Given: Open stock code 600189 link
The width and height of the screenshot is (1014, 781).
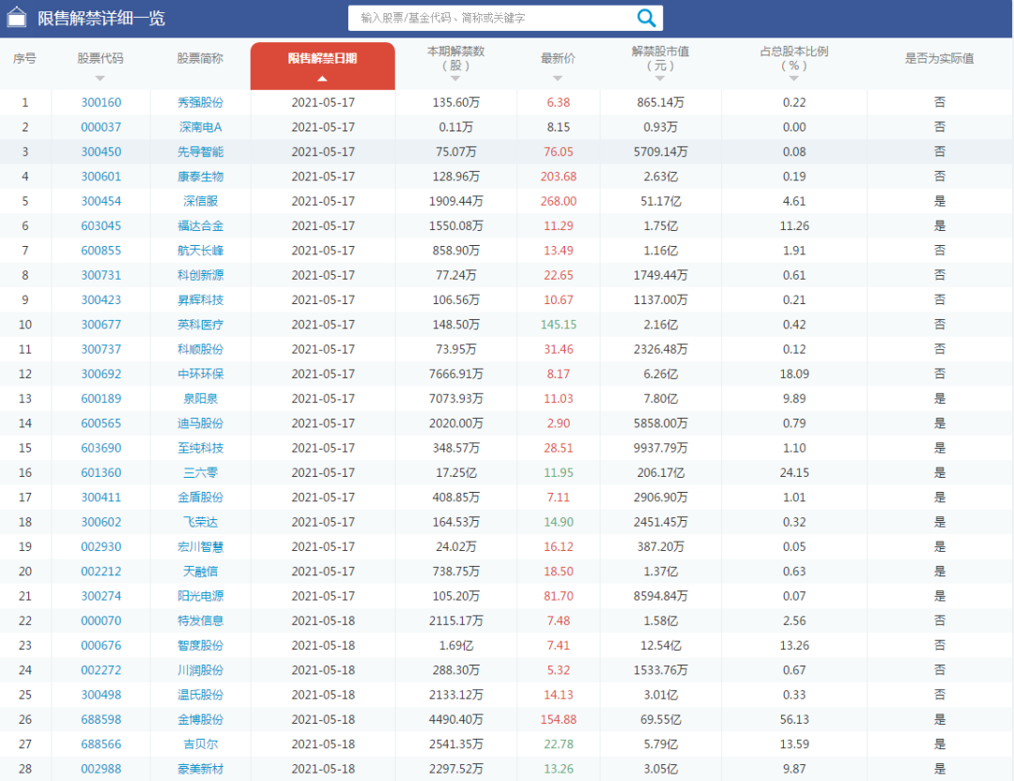Looking at the screenshot, I should pos(100,398).
